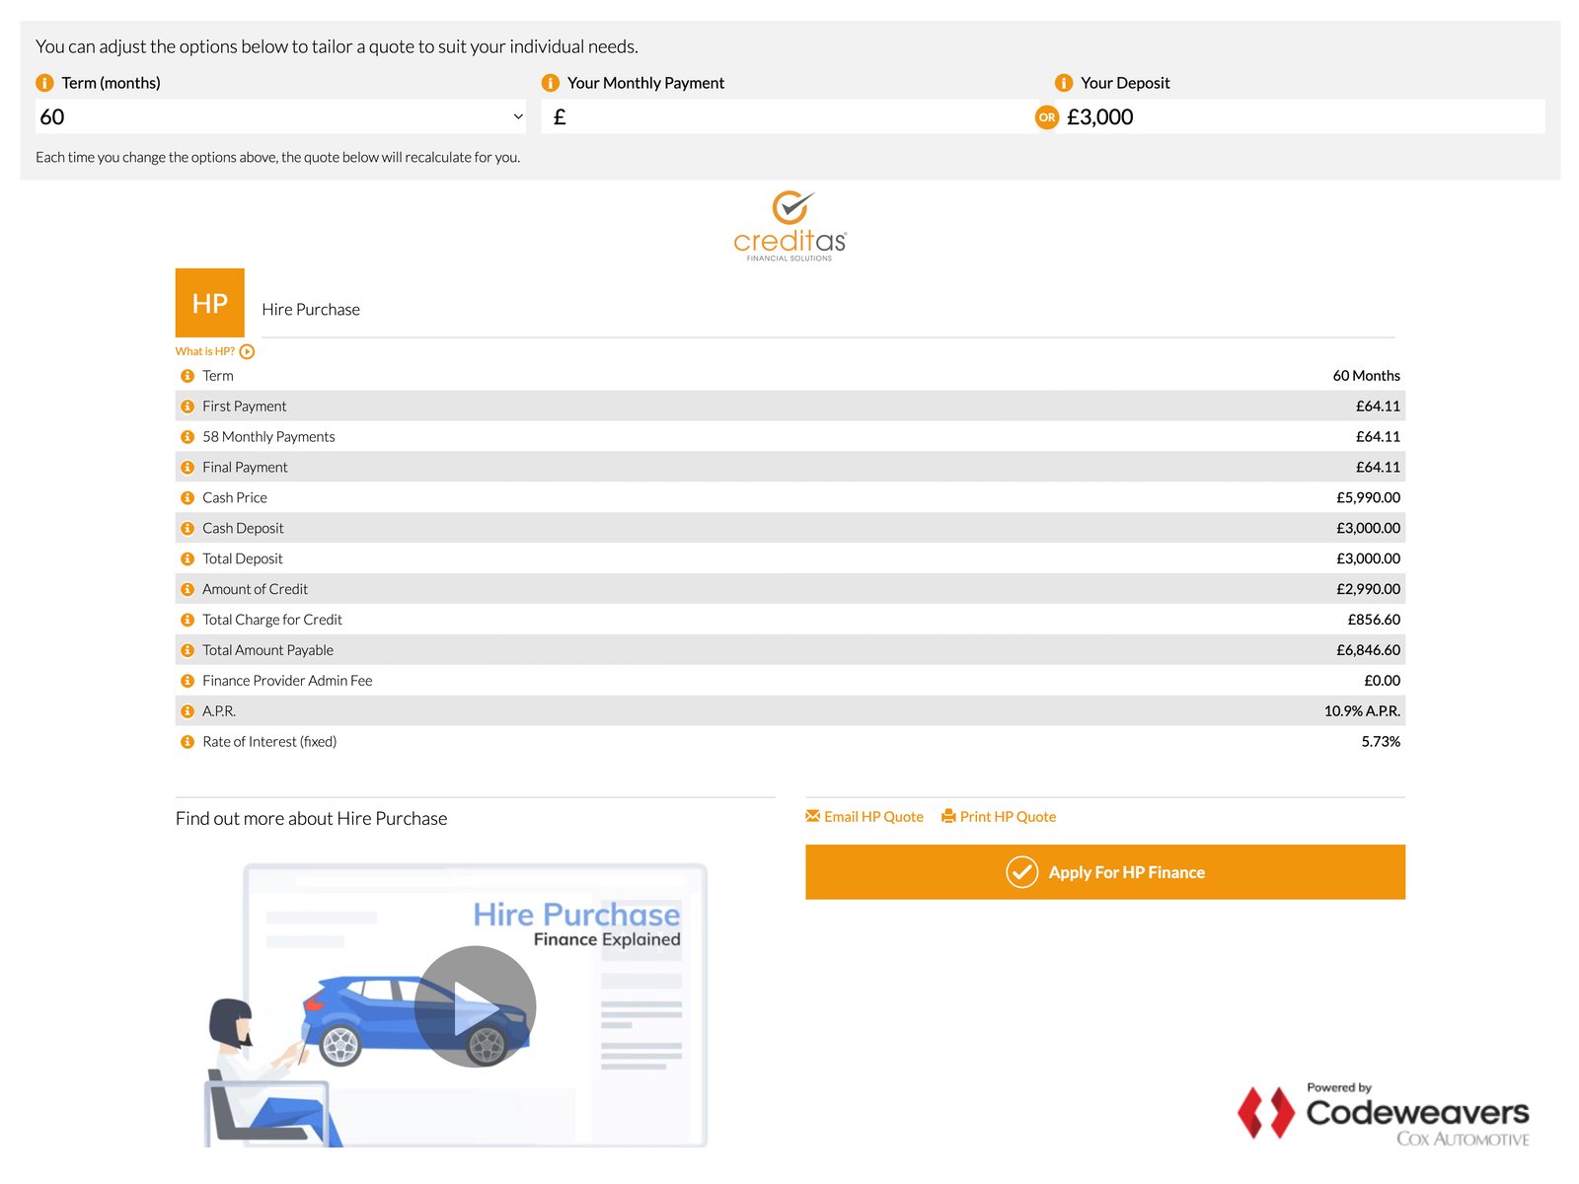Click info icon in Cash Price row
This screenshot has width=1579, height=1184.
188,498
